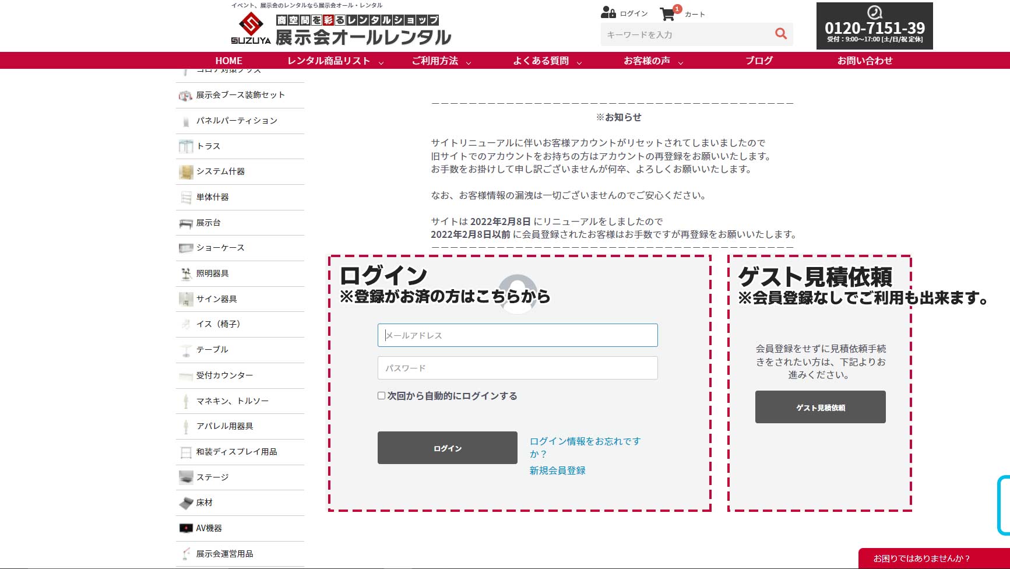This screenshot has width=1010, height=569.
Task: Expand the よくある質問 dropdown arrow
Action: [579, 62]
